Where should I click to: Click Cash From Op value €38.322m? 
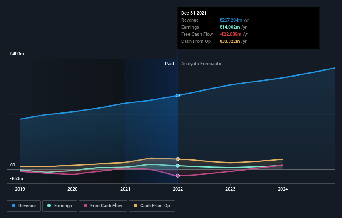pos(230,41)
